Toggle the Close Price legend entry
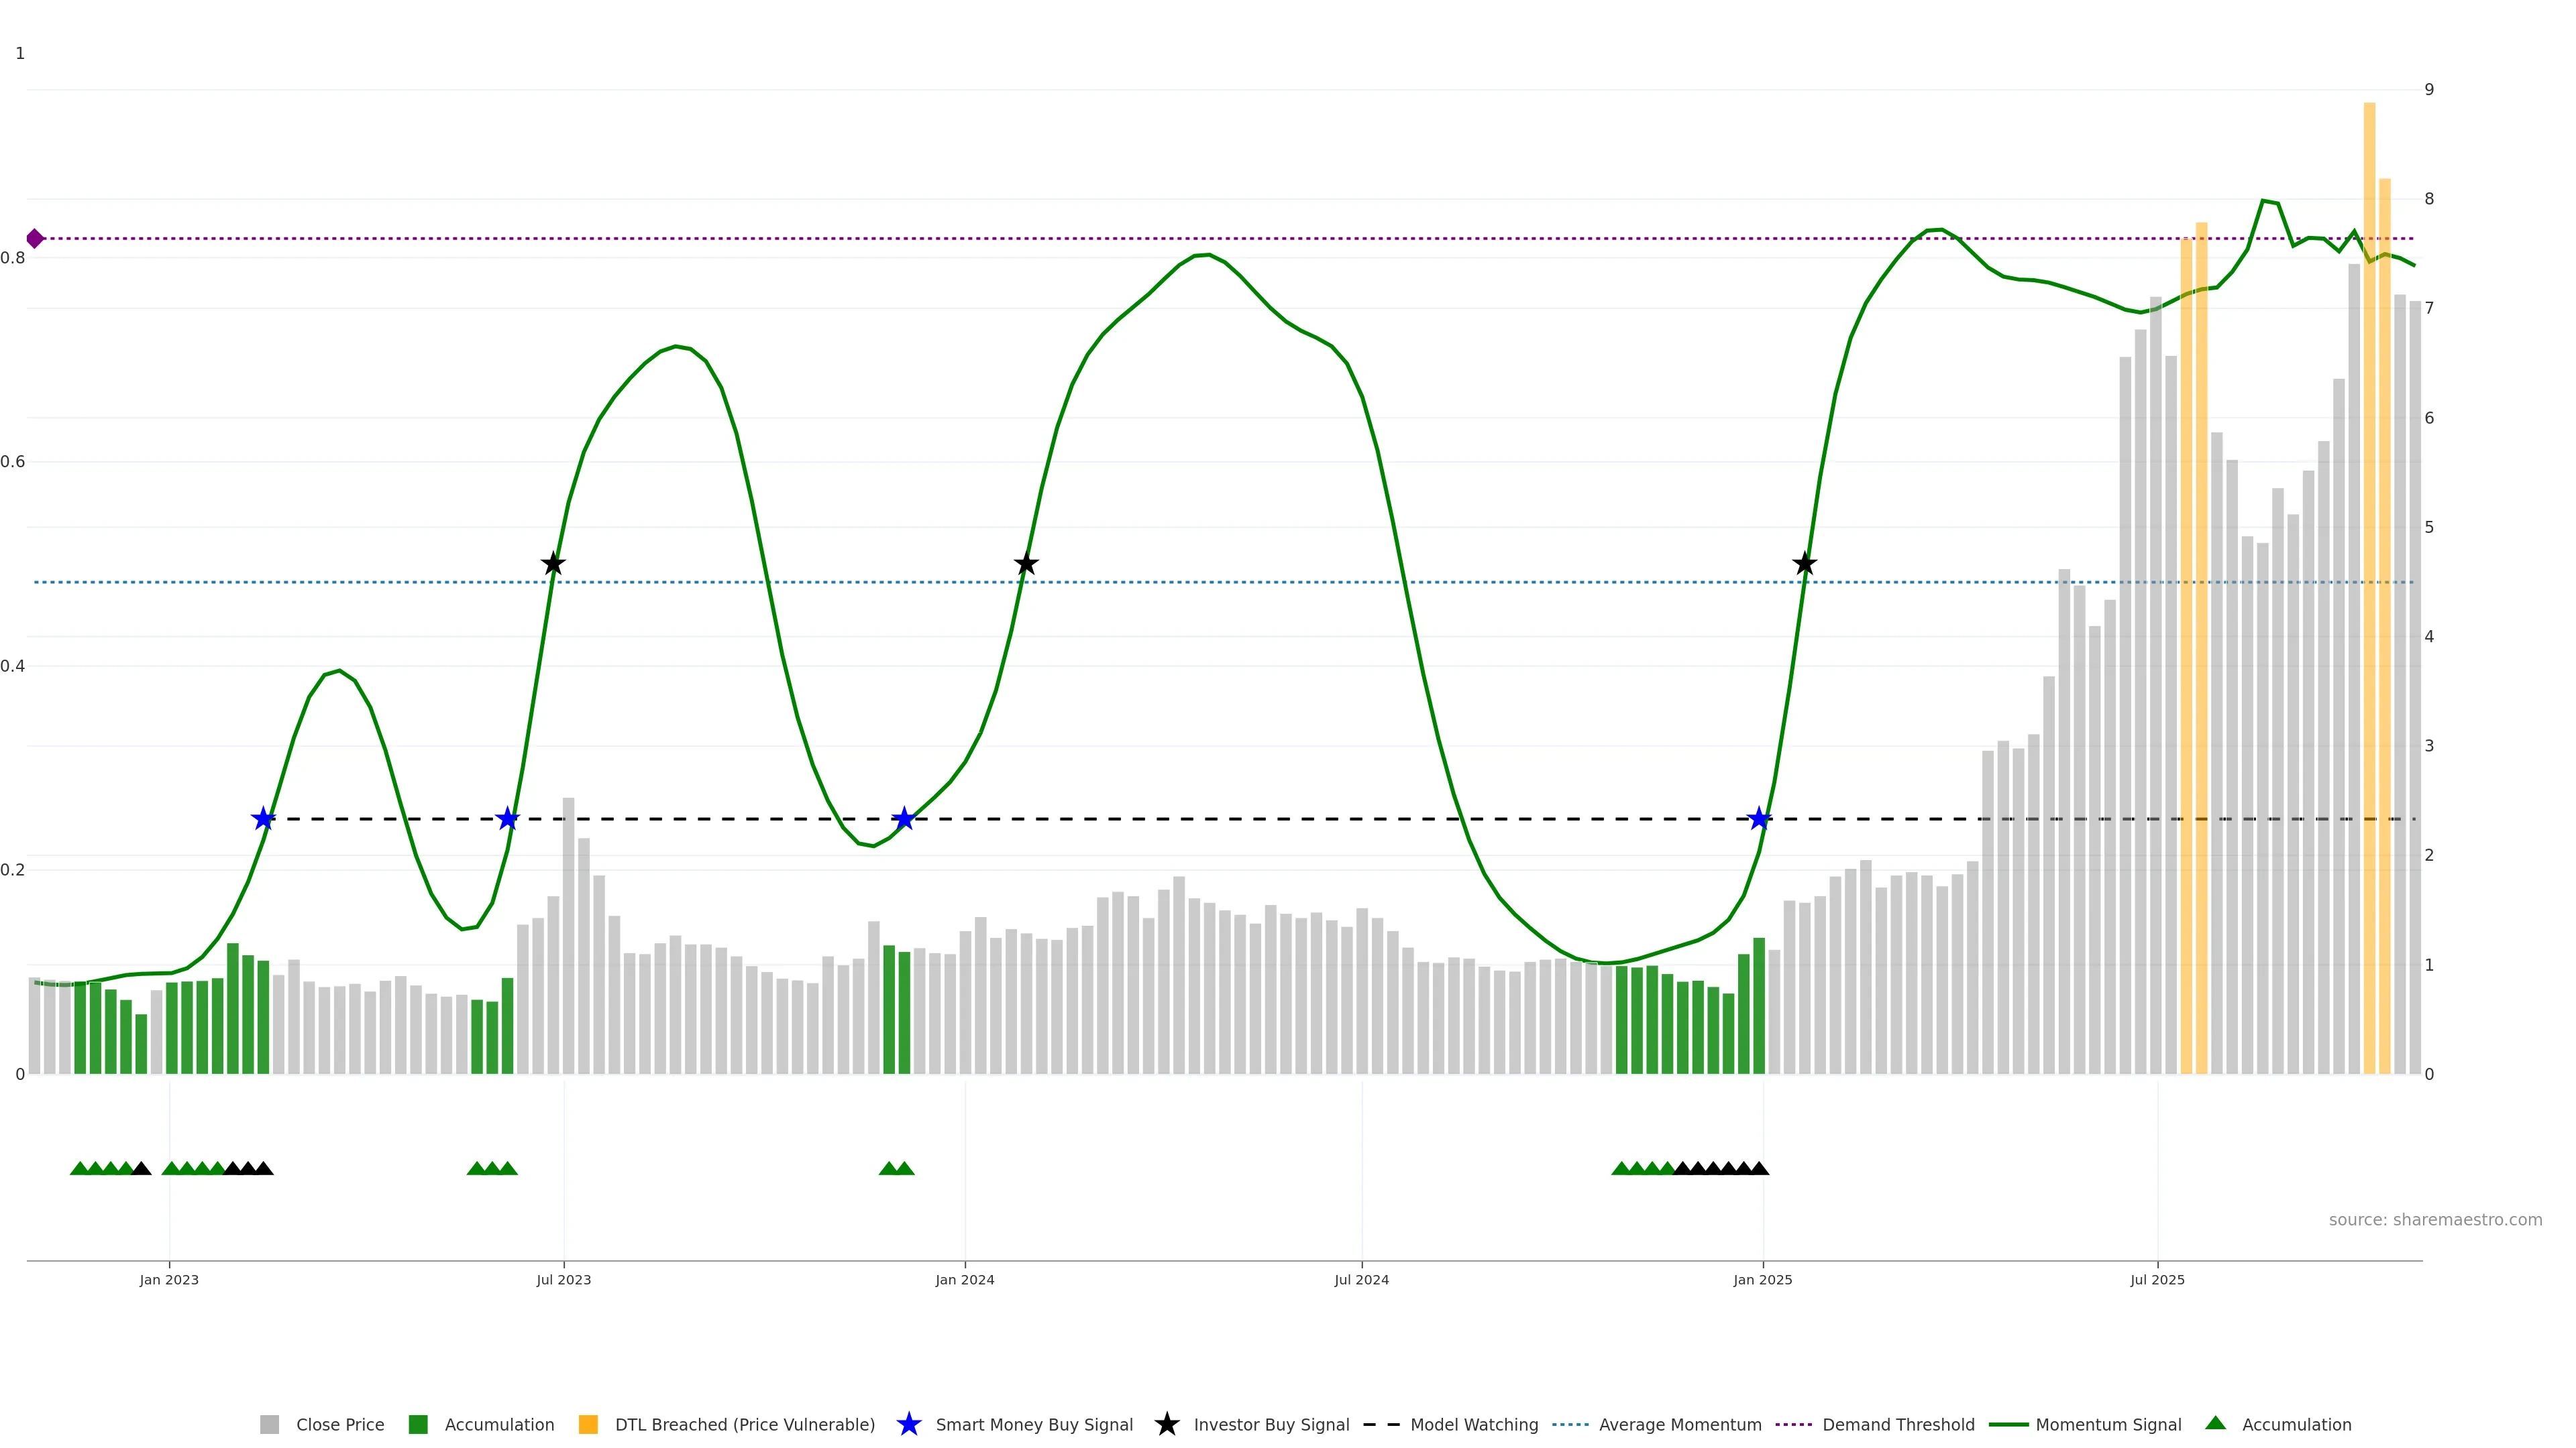2576x1448 pixels. pyautogui.click(x=339, y=1425)
